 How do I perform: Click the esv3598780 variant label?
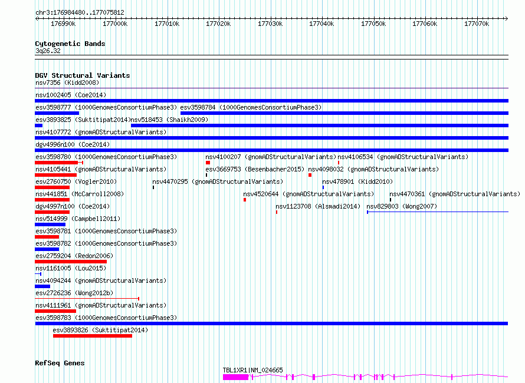(x=106, y=157)
